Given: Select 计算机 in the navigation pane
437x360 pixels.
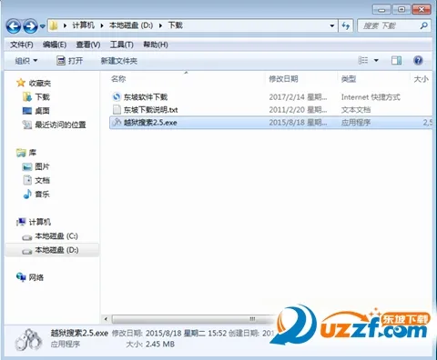Looking at the screenshot, I should click(x=40, y=222).
